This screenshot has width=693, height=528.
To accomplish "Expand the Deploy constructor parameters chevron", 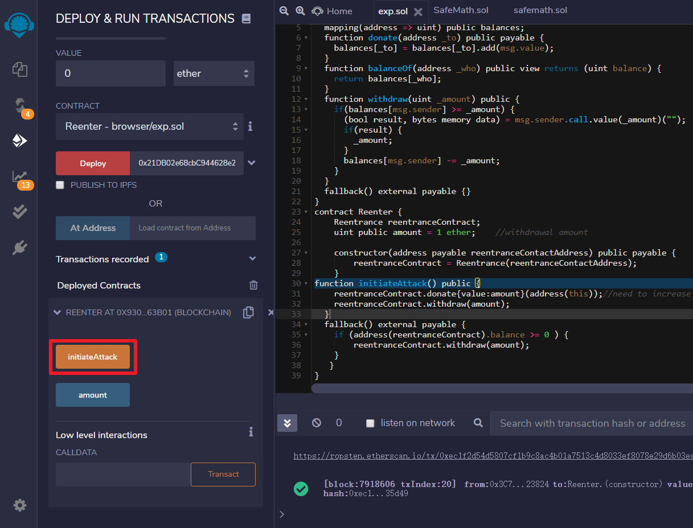I will [x=252, y=163].
